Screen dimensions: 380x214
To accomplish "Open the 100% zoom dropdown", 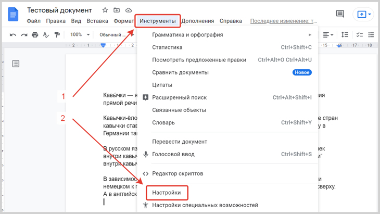I will pos(80,35).
